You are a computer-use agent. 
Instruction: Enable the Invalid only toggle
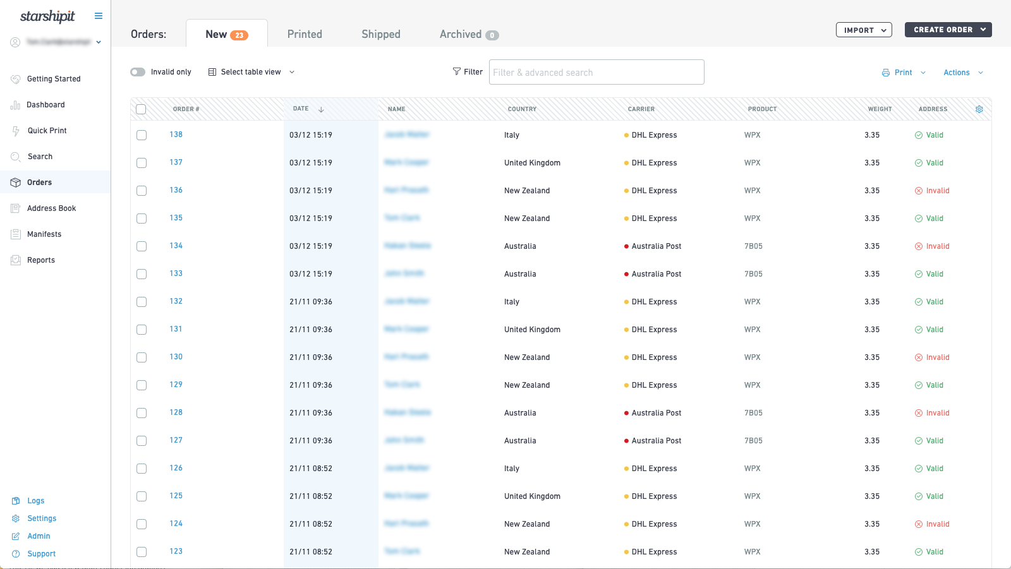(137, 72)
